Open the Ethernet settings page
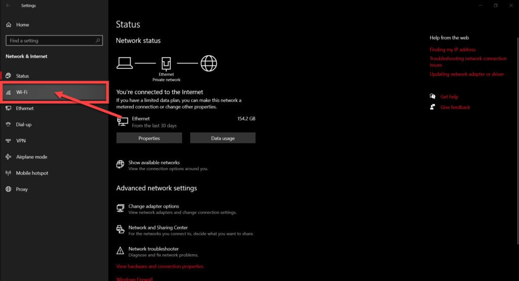The image size is (519, 281). [54, 108]
